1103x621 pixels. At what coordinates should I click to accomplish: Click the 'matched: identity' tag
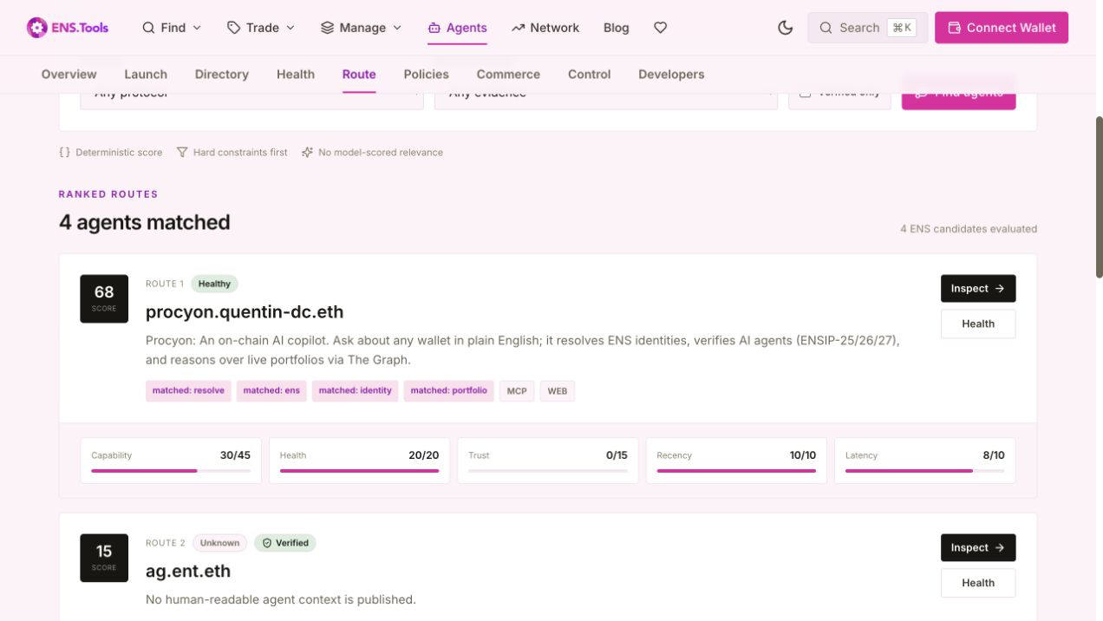point(356,391)
